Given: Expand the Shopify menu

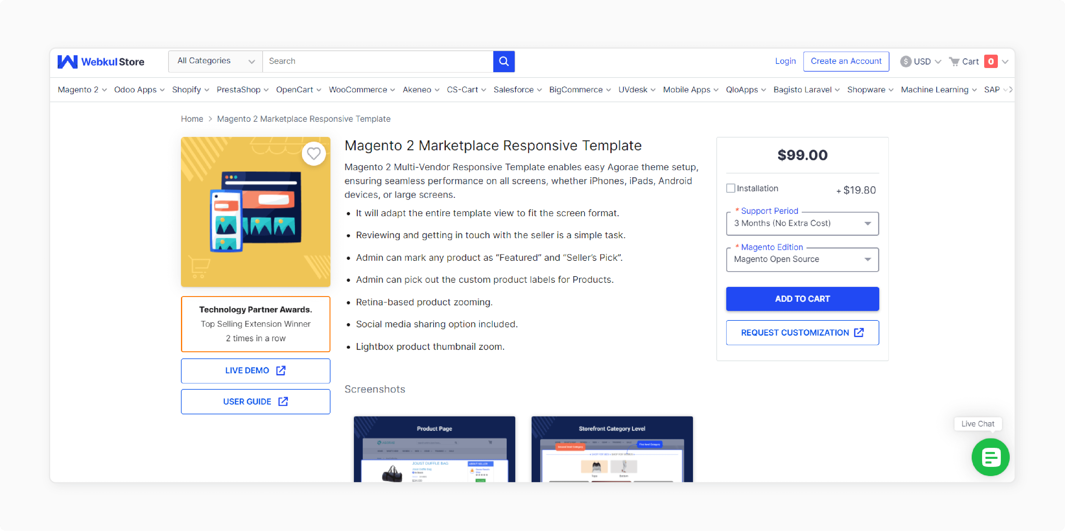Looking at the screenshot, I should (x=190, y=90).
